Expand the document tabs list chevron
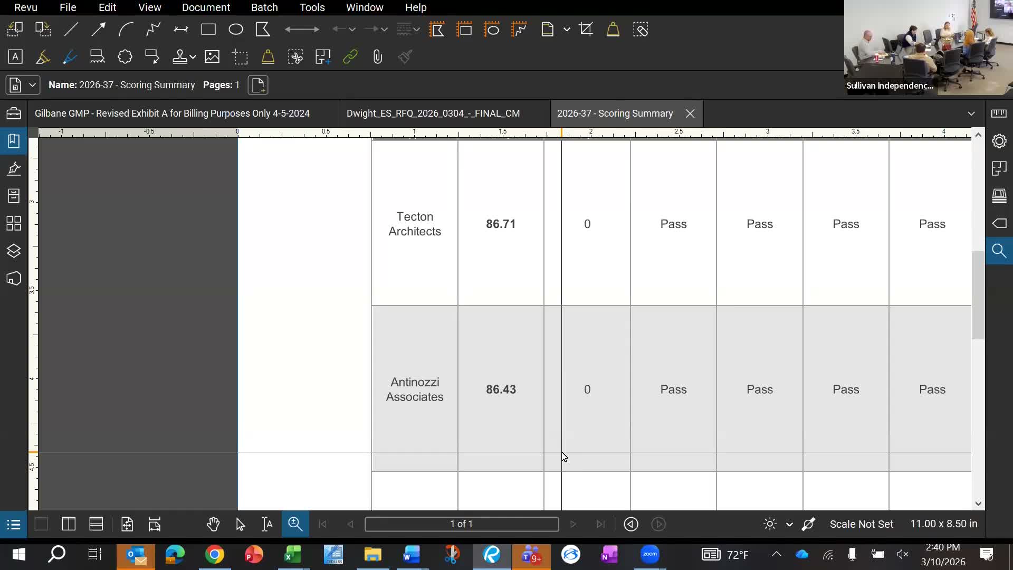Viewport: 1013px width, 570px height. click(x=971, y=113)
